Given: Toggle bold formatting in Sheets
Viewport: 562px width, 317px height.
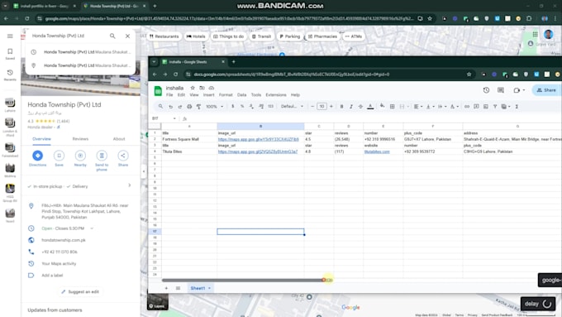Looking at the screenshot, I should pyautogui.click(x=341, y=107).
